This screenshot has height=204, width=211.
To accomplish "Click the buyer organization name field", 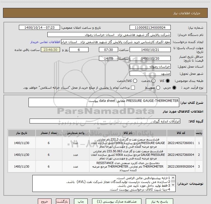I will [x=109, y=35].
